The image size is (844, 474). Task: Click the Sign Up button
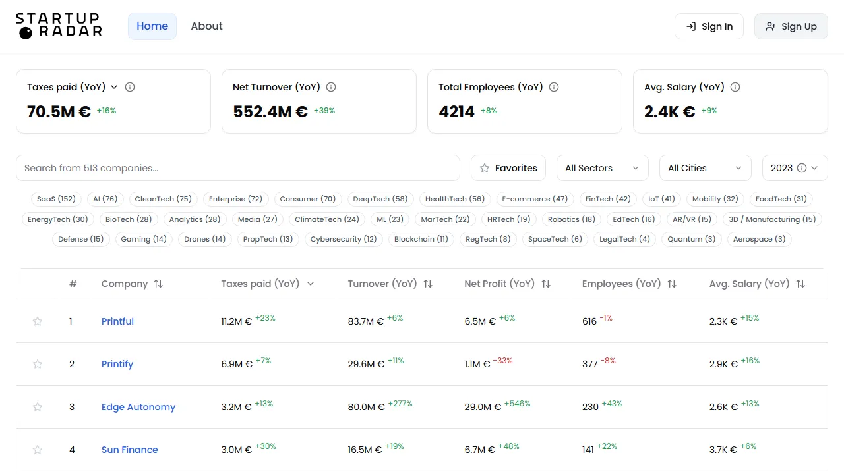coord(791,26)
